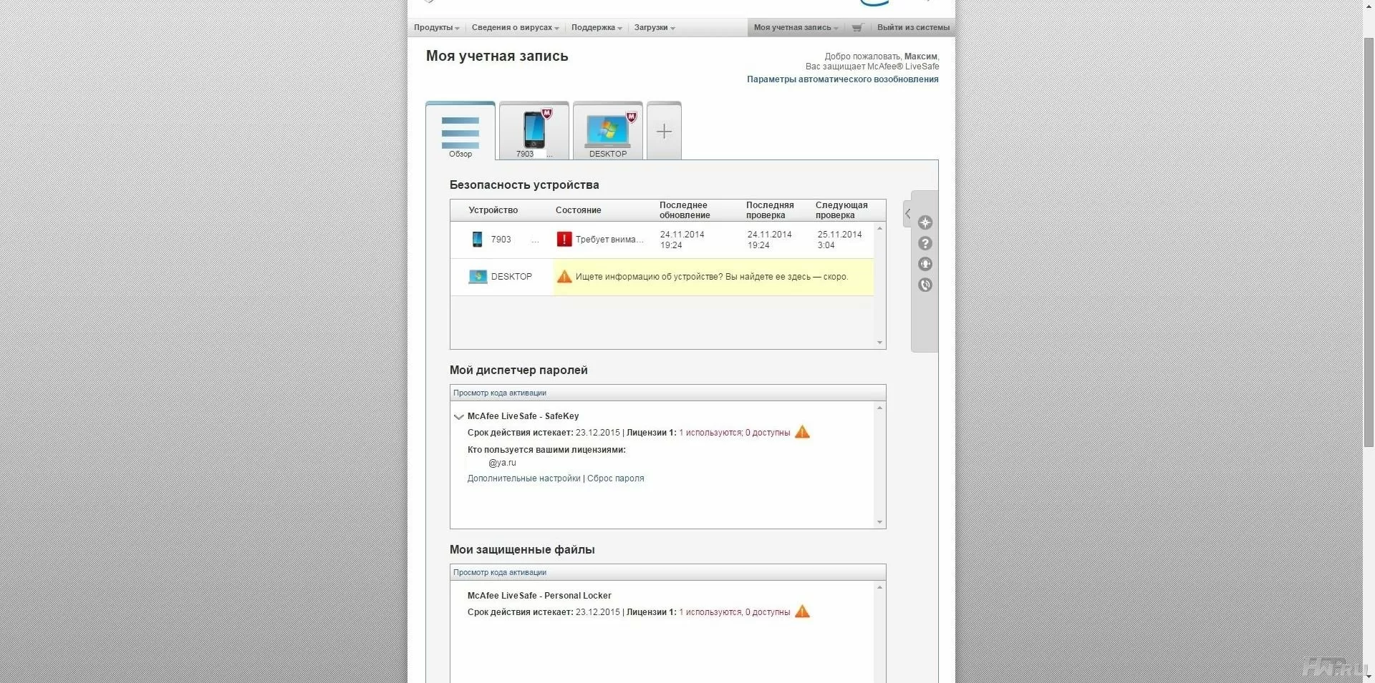Click the page vertical scrollbar thumb
1375x683 pixels.
(x=1369, y=242)
